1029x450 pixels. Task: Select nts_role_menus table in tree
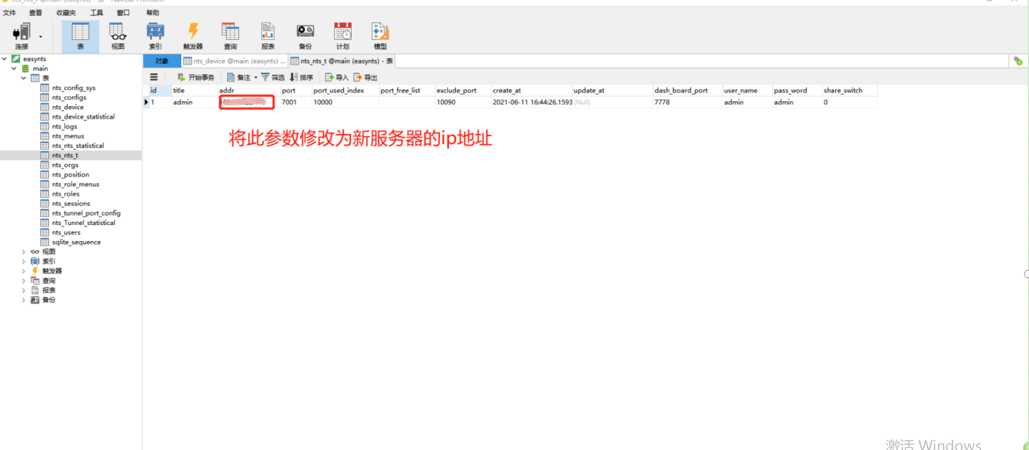[75, 184]
